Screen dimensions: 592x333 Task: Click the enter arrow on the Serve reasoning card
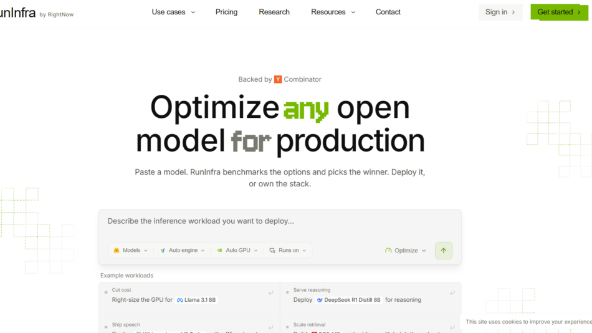point(452,292)
